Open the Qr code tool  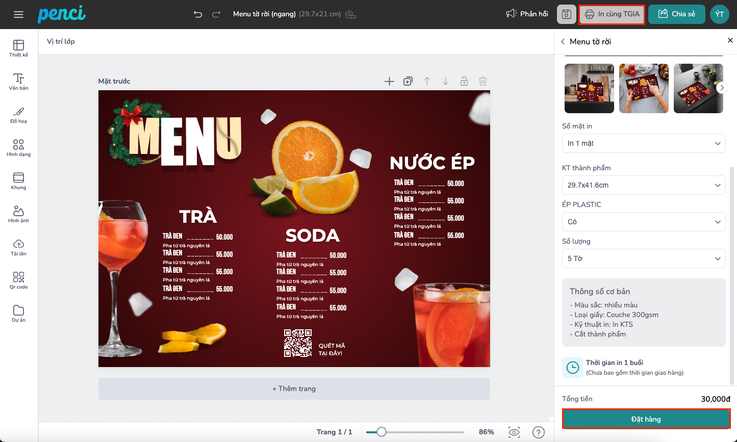[x=19, y=280]
